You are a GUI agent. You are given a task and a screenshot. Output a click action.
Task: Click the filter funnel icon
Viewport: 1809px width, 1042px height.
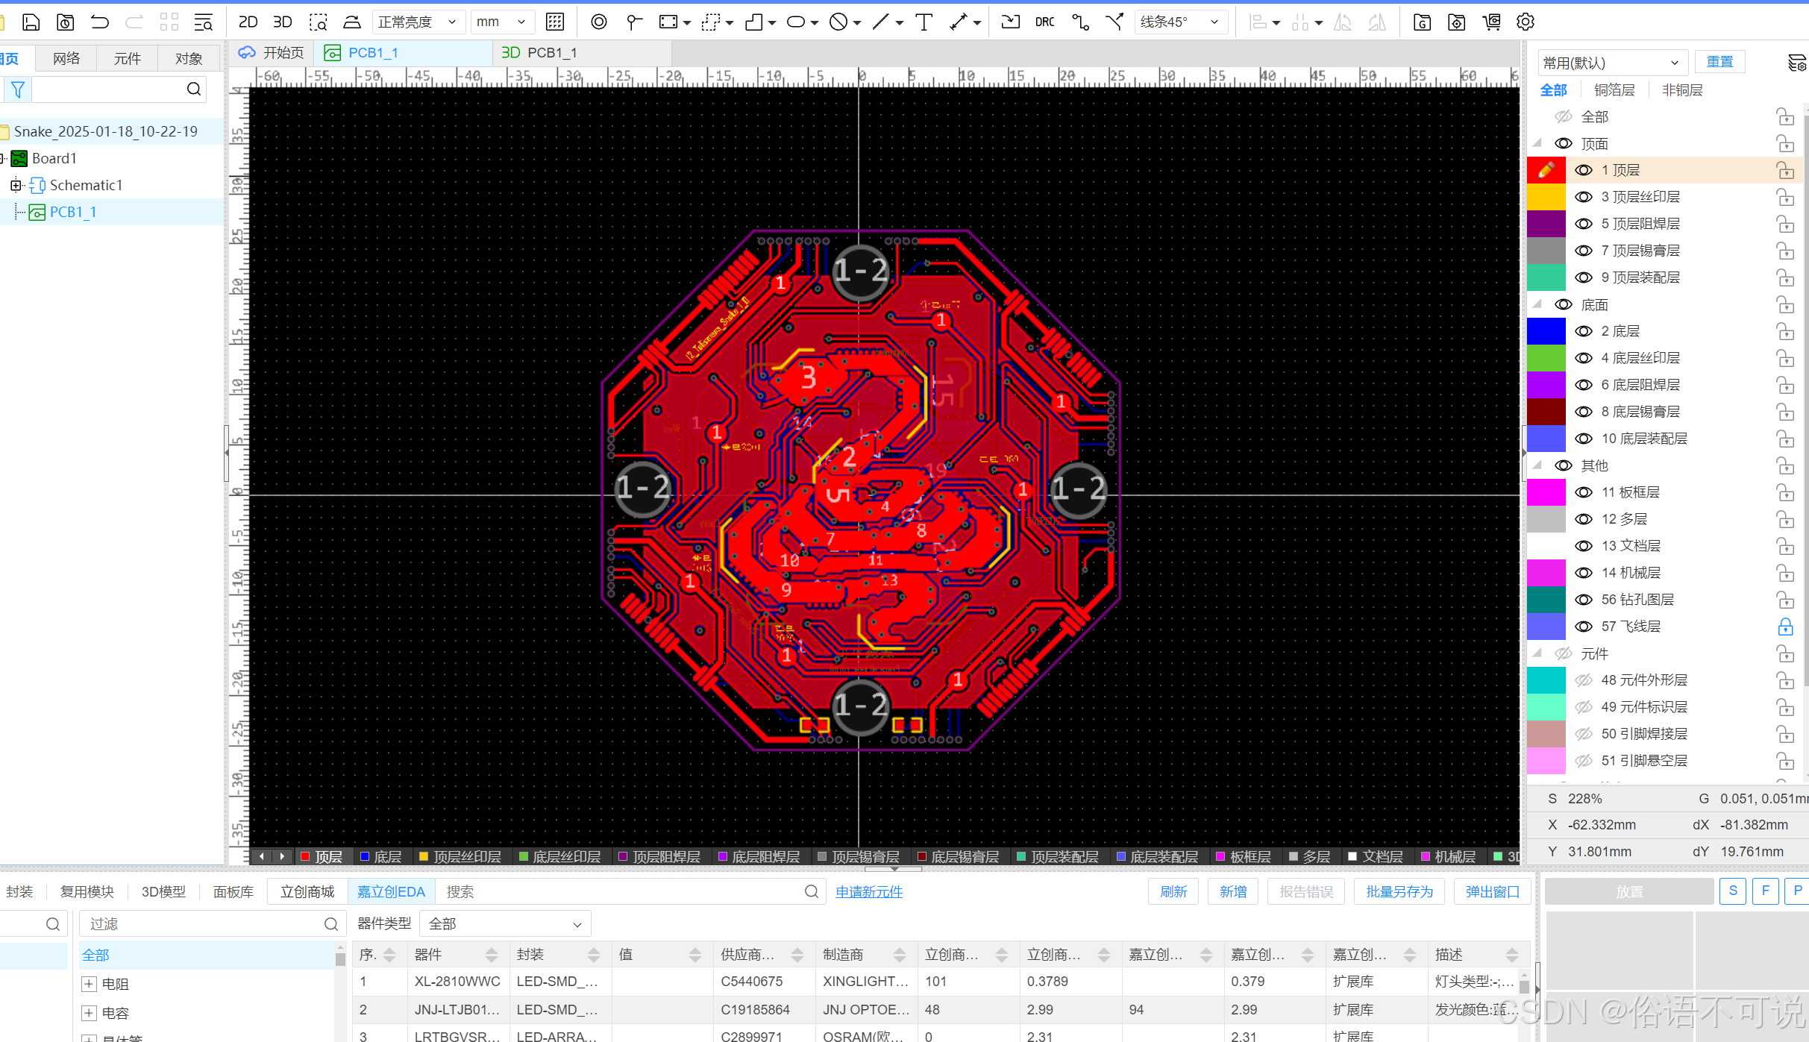coord(17,90)
